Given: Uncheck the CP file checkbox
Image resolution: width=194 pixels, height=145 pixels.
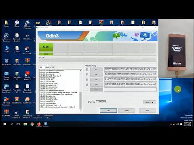Looking at the screenshot, I should point(87,79).
